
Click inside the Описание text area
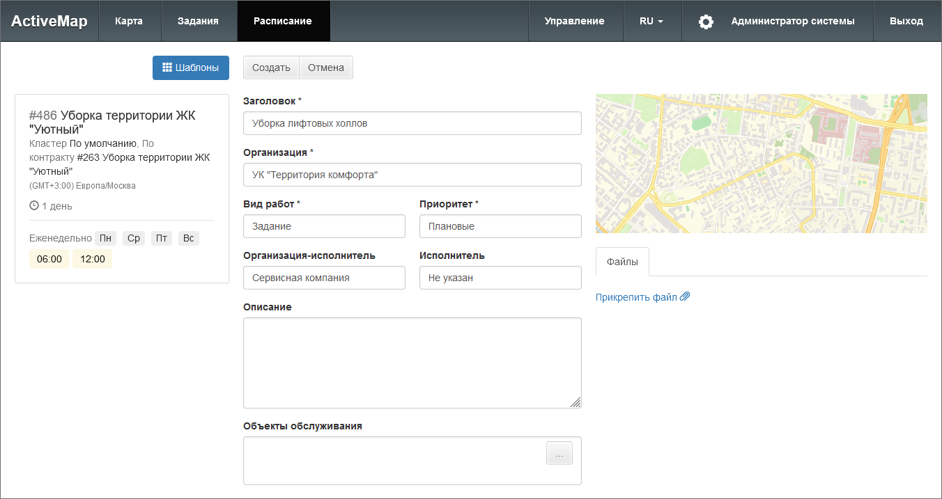(412, 363)
